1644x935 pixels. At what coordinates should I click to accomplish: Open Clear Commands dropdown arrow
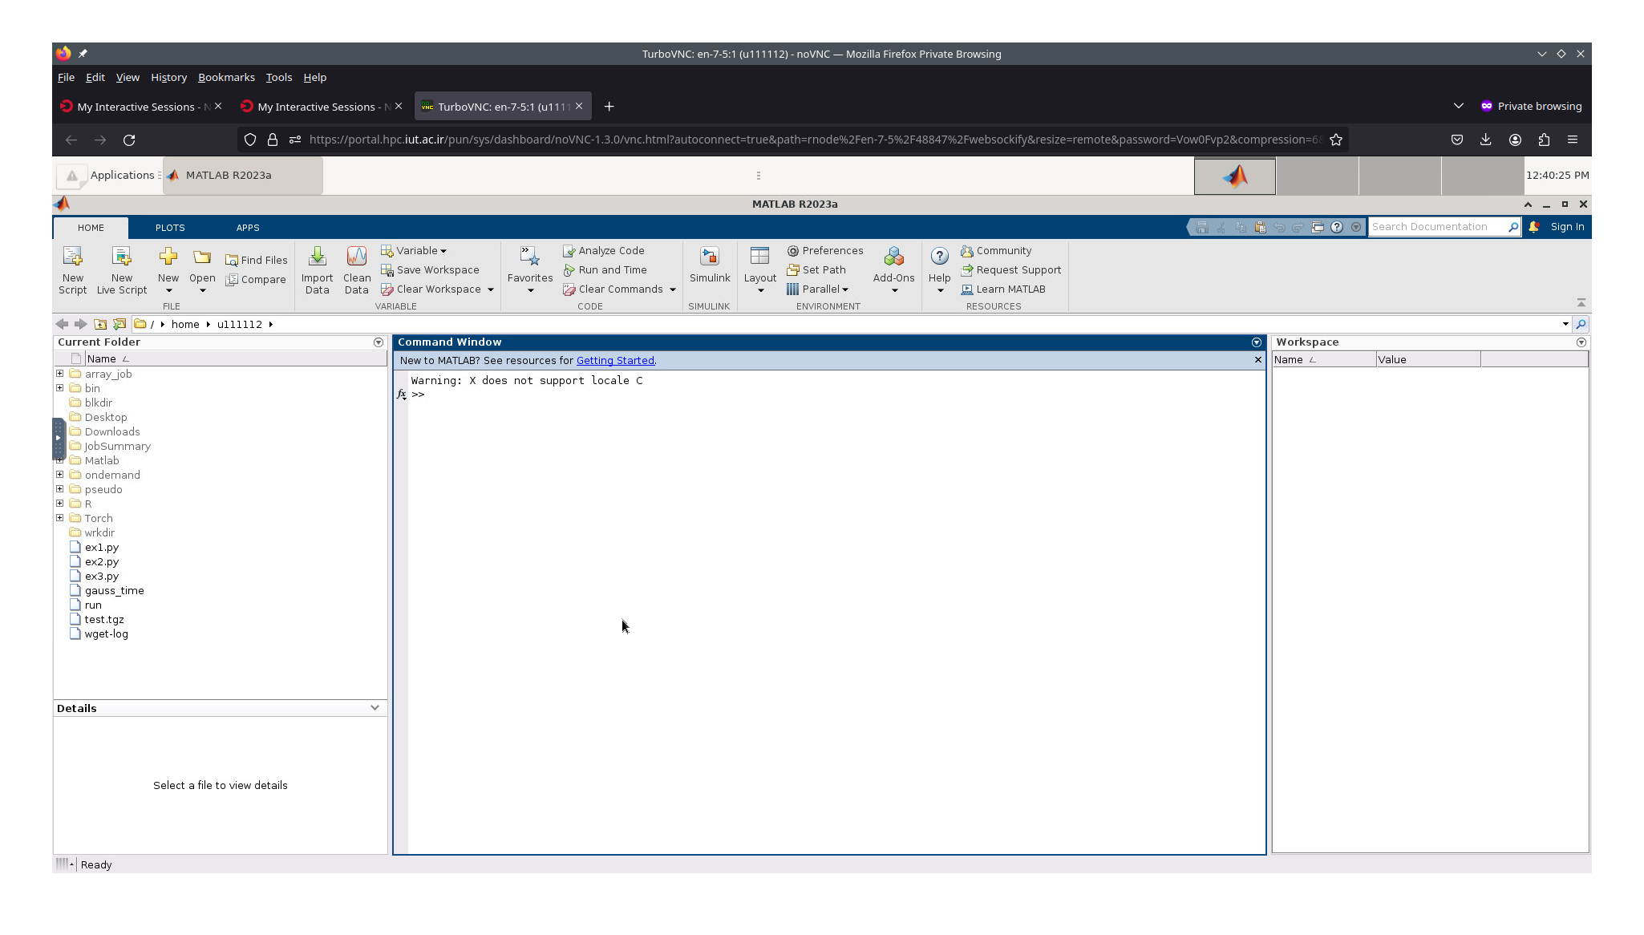pos(673,289)
